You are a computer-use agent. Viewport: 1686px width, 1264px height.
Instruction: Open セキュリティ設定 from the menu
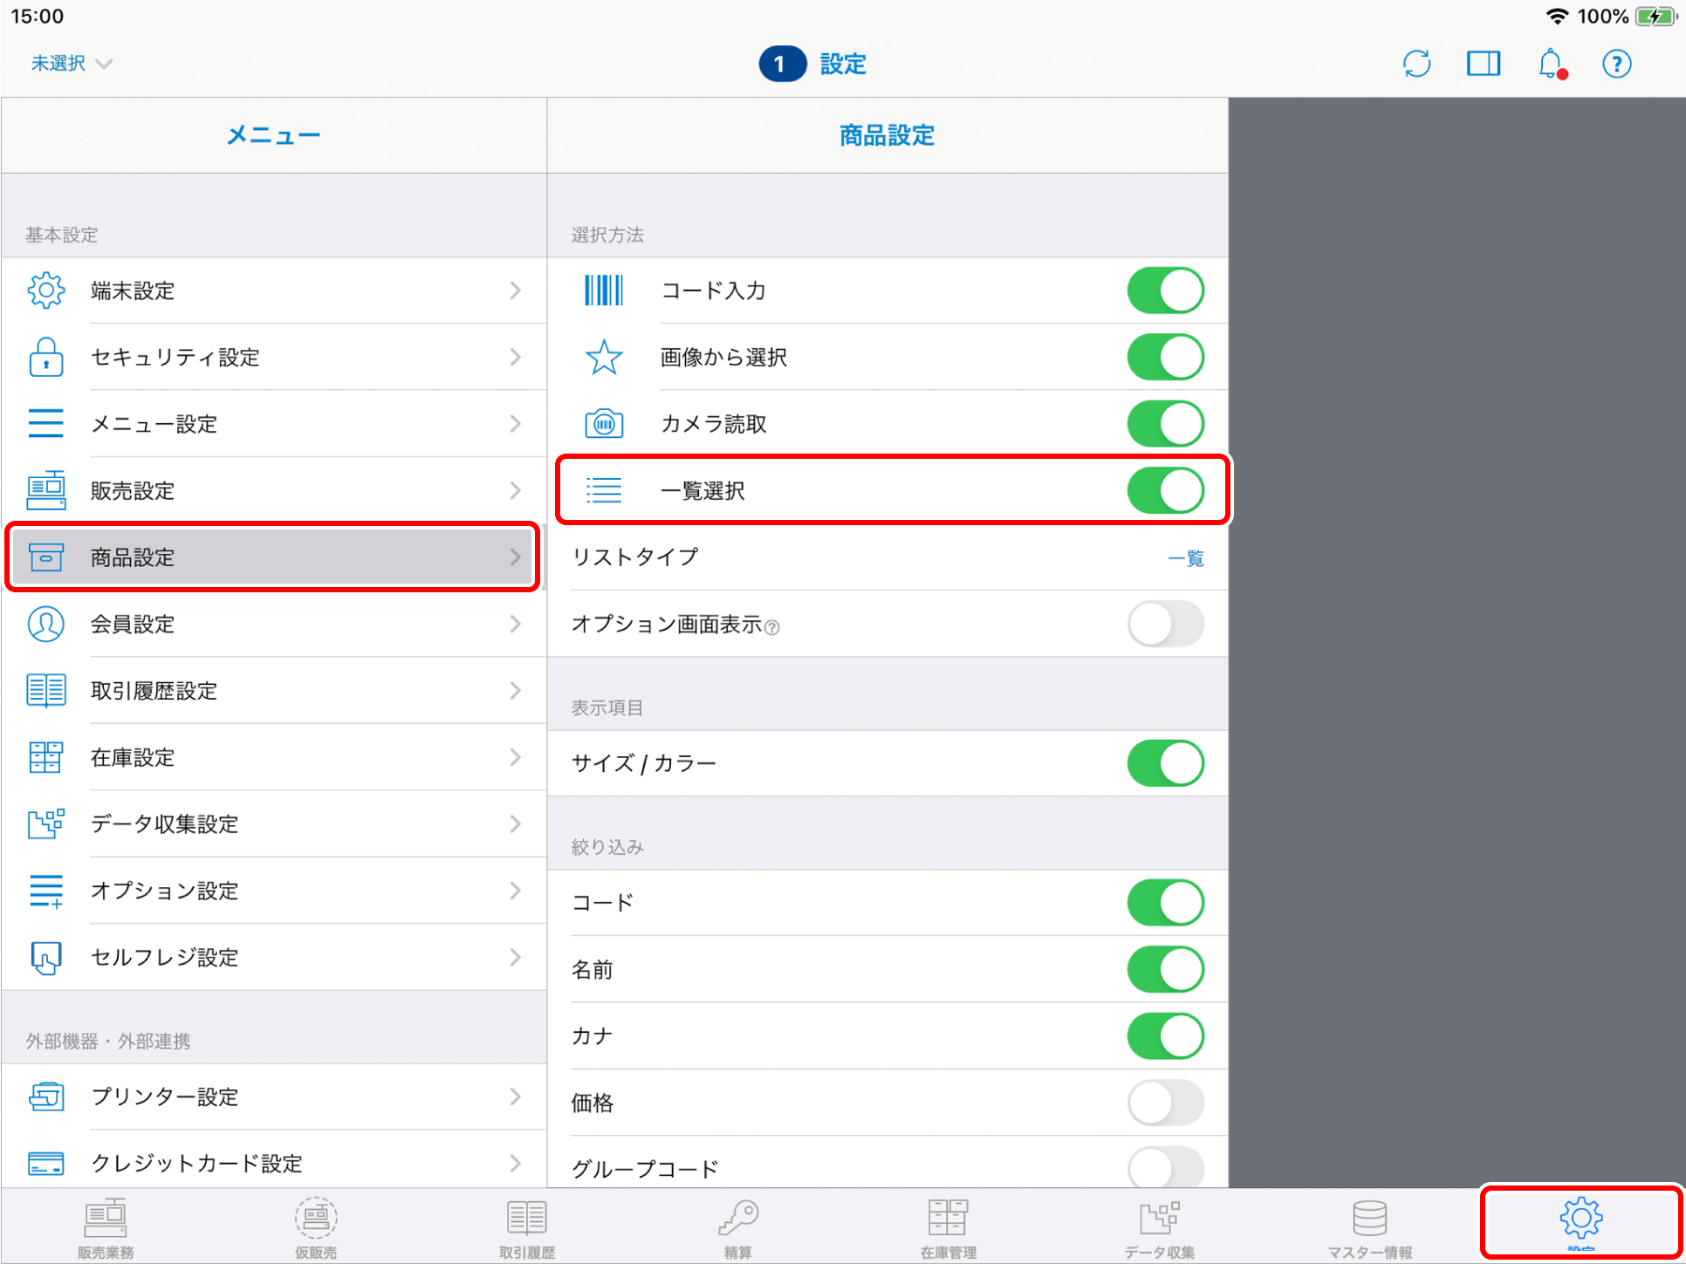tap(273, 357)
